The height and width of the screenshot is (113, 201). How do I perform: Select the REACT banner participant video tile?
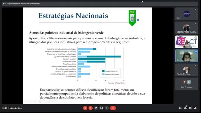(x=187, y=42)
